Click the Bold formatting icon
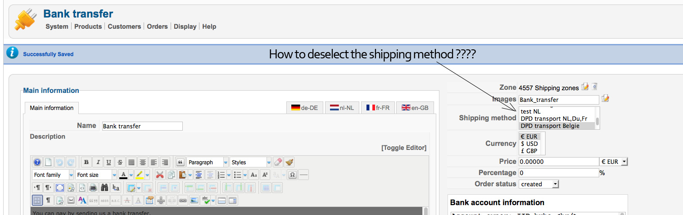 click(86, 162)
